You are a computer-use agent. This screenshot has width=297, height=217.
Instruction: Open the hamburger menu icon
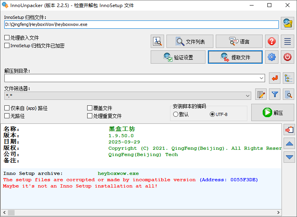288,41
